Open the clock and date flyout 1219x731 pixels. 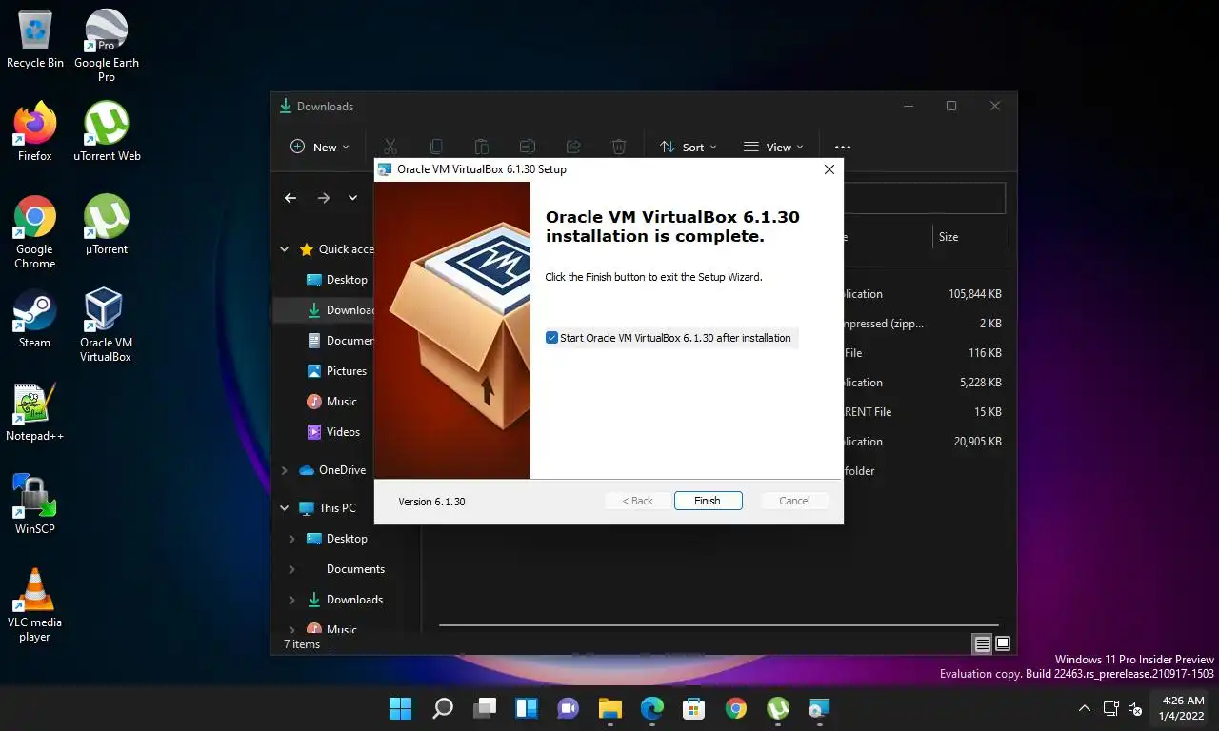pyautogui.click(x=1183, y=708)
